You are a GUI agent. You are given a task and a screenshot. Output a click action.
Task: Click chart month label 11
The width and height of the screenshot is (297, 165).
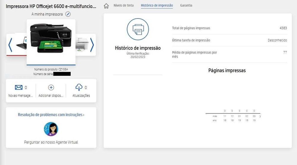click(x=225, y=116)
